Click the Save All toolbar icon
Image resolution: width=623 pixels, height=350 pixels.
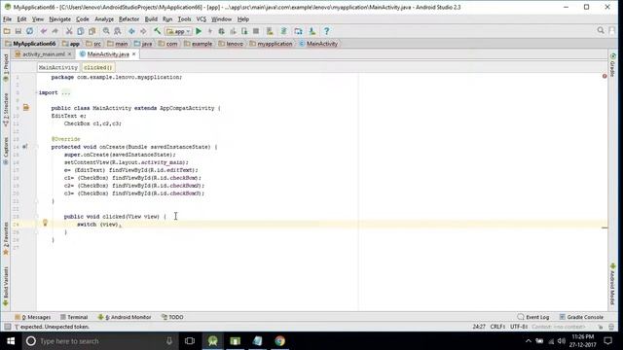[18, 31]
